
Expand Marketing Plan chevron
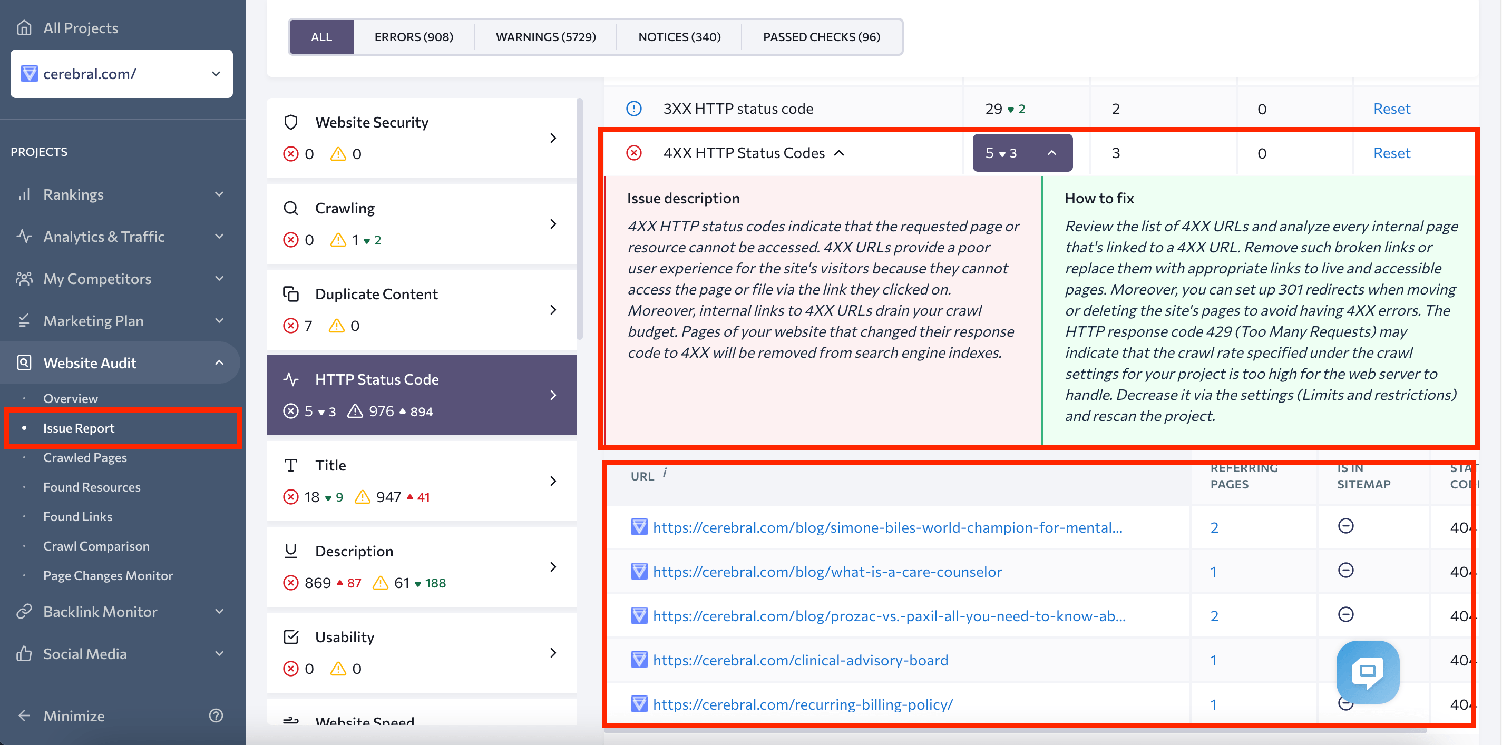click(219, 321)
